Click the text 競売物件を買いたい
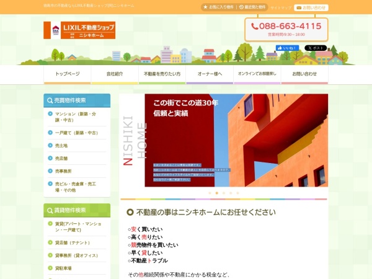The image size is (372, 279). tap(154, 245)
